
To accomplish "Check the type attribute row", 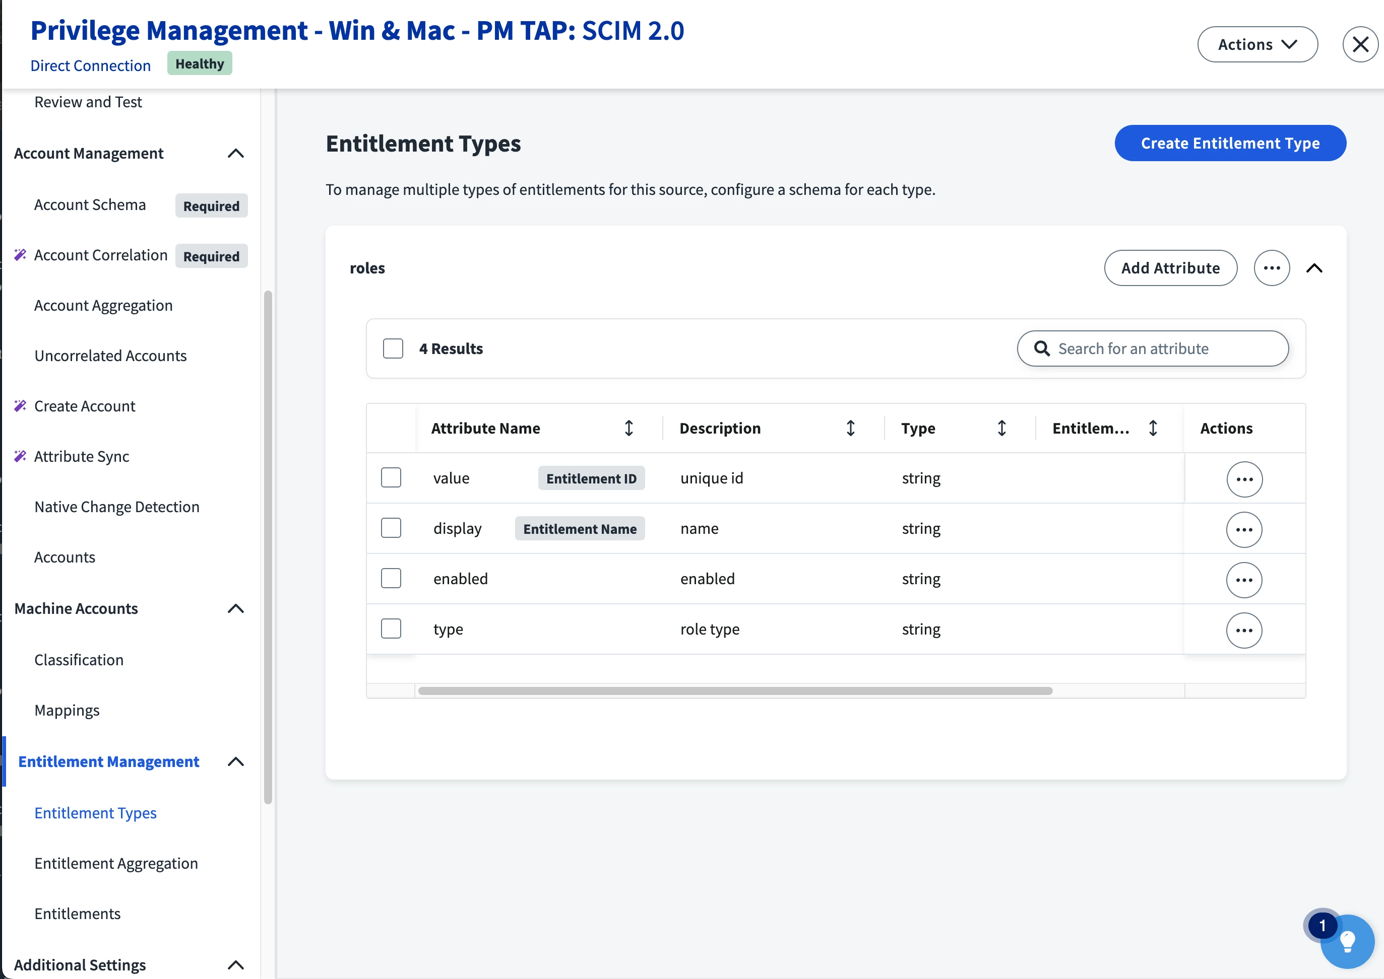I will coord(391,629).
